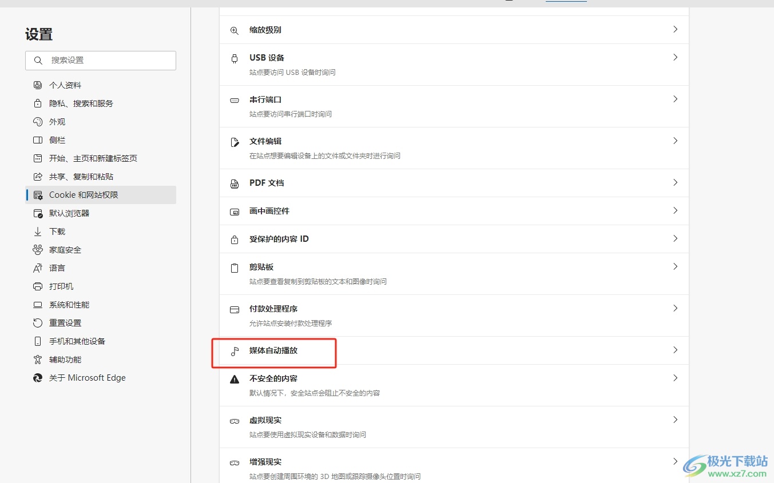Click the 外观 appearance palette icon
774x483 pixels.
tap(38, 122)
